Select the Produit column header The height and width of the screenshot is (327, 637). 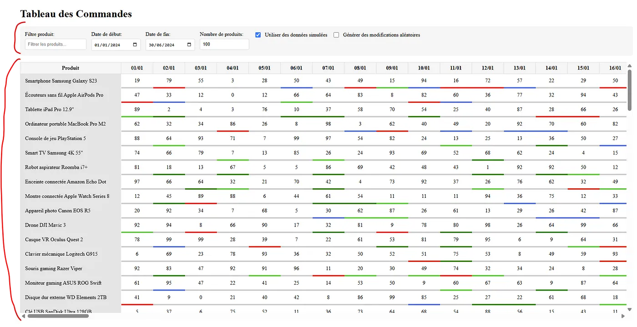[71, 68]
